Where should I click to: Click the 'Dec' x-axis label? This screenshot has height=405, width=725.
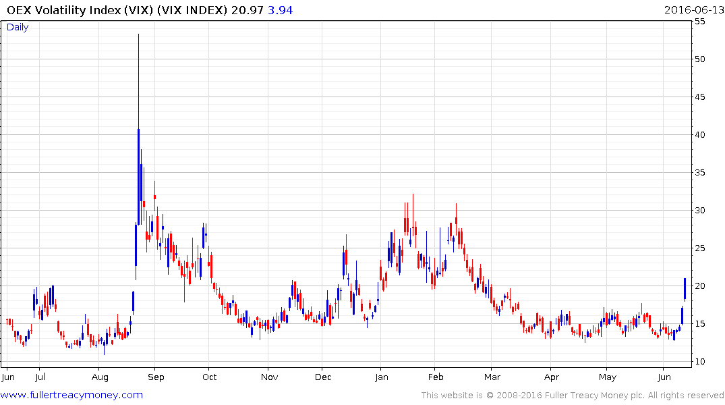pos(323,377)
